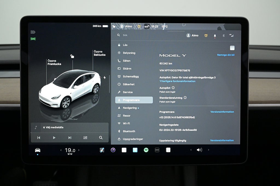
Task: Toggle the headlight icon in top-left corner
Action: click(x=33, y=32)
